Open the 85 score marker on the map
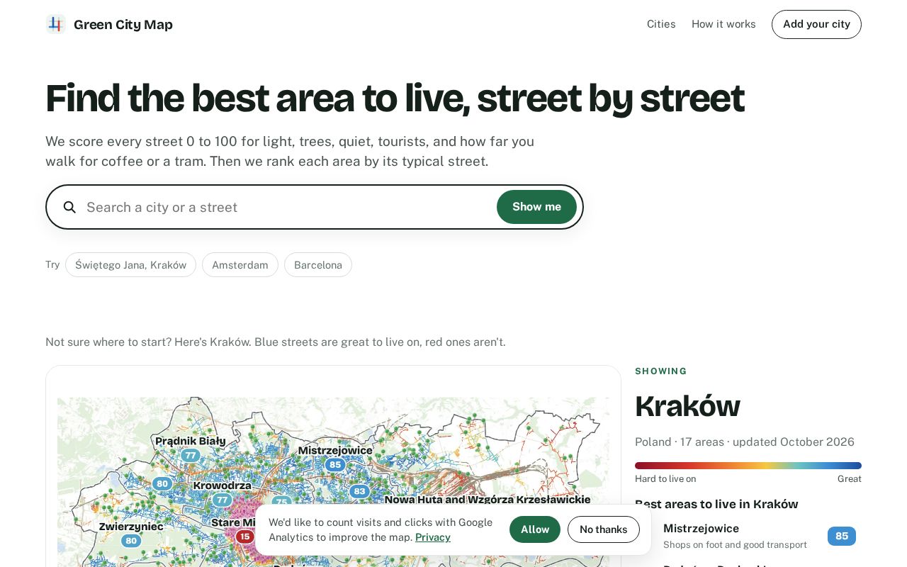907x567 pixels. pyautogui.click(x=335, y=465)
